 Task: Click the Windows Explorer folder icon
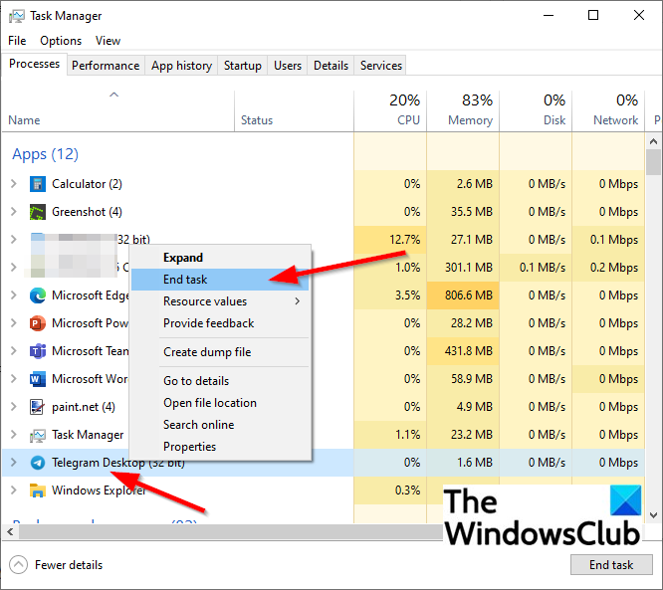[x=37, y=491]
